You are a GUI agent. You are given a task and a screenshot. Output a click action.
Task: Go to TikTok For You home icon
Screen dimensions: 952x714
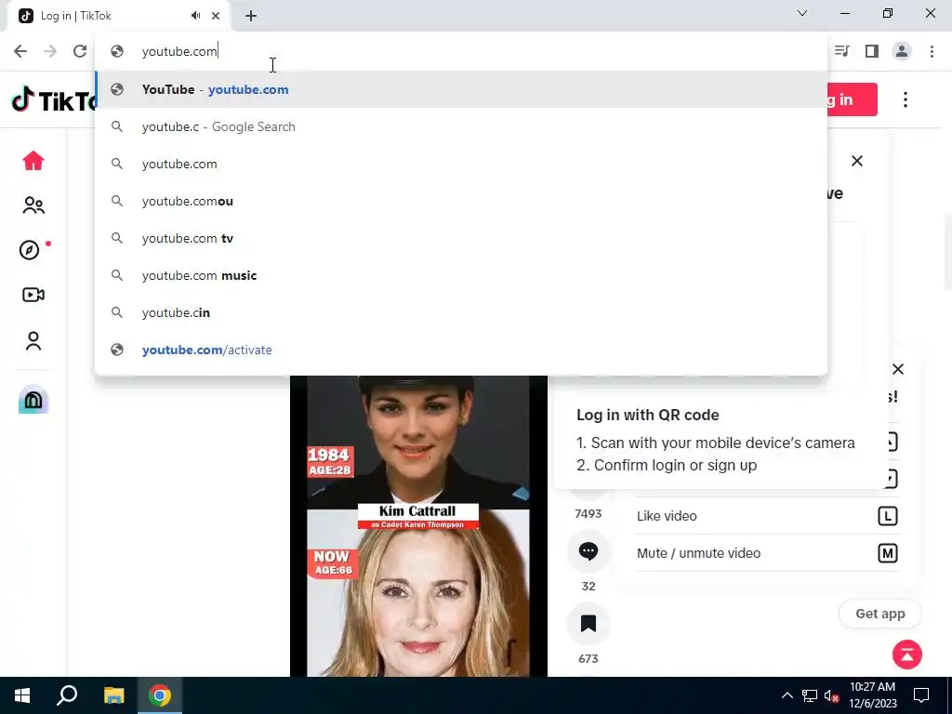33,161
